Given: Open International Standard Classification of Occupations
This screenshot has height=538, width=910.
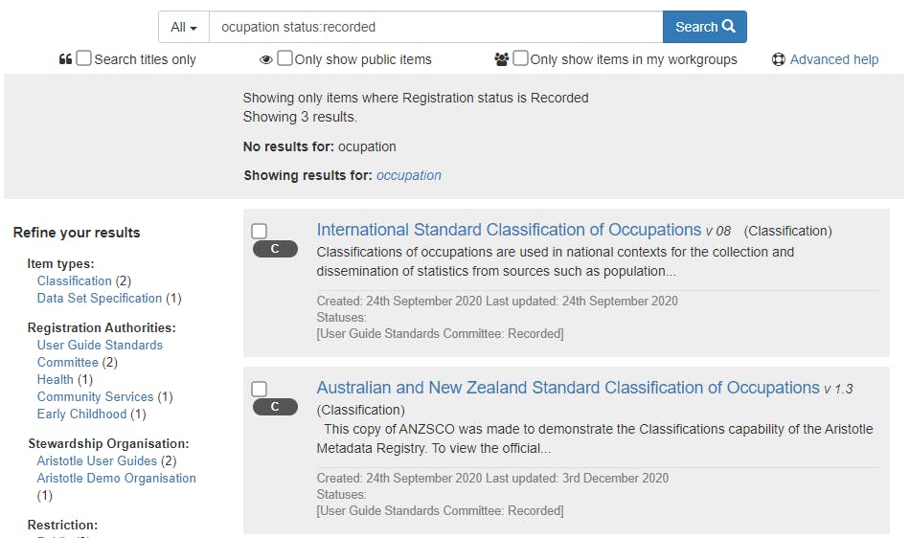Looking at the screenshot, I should [x=509, y=230].
